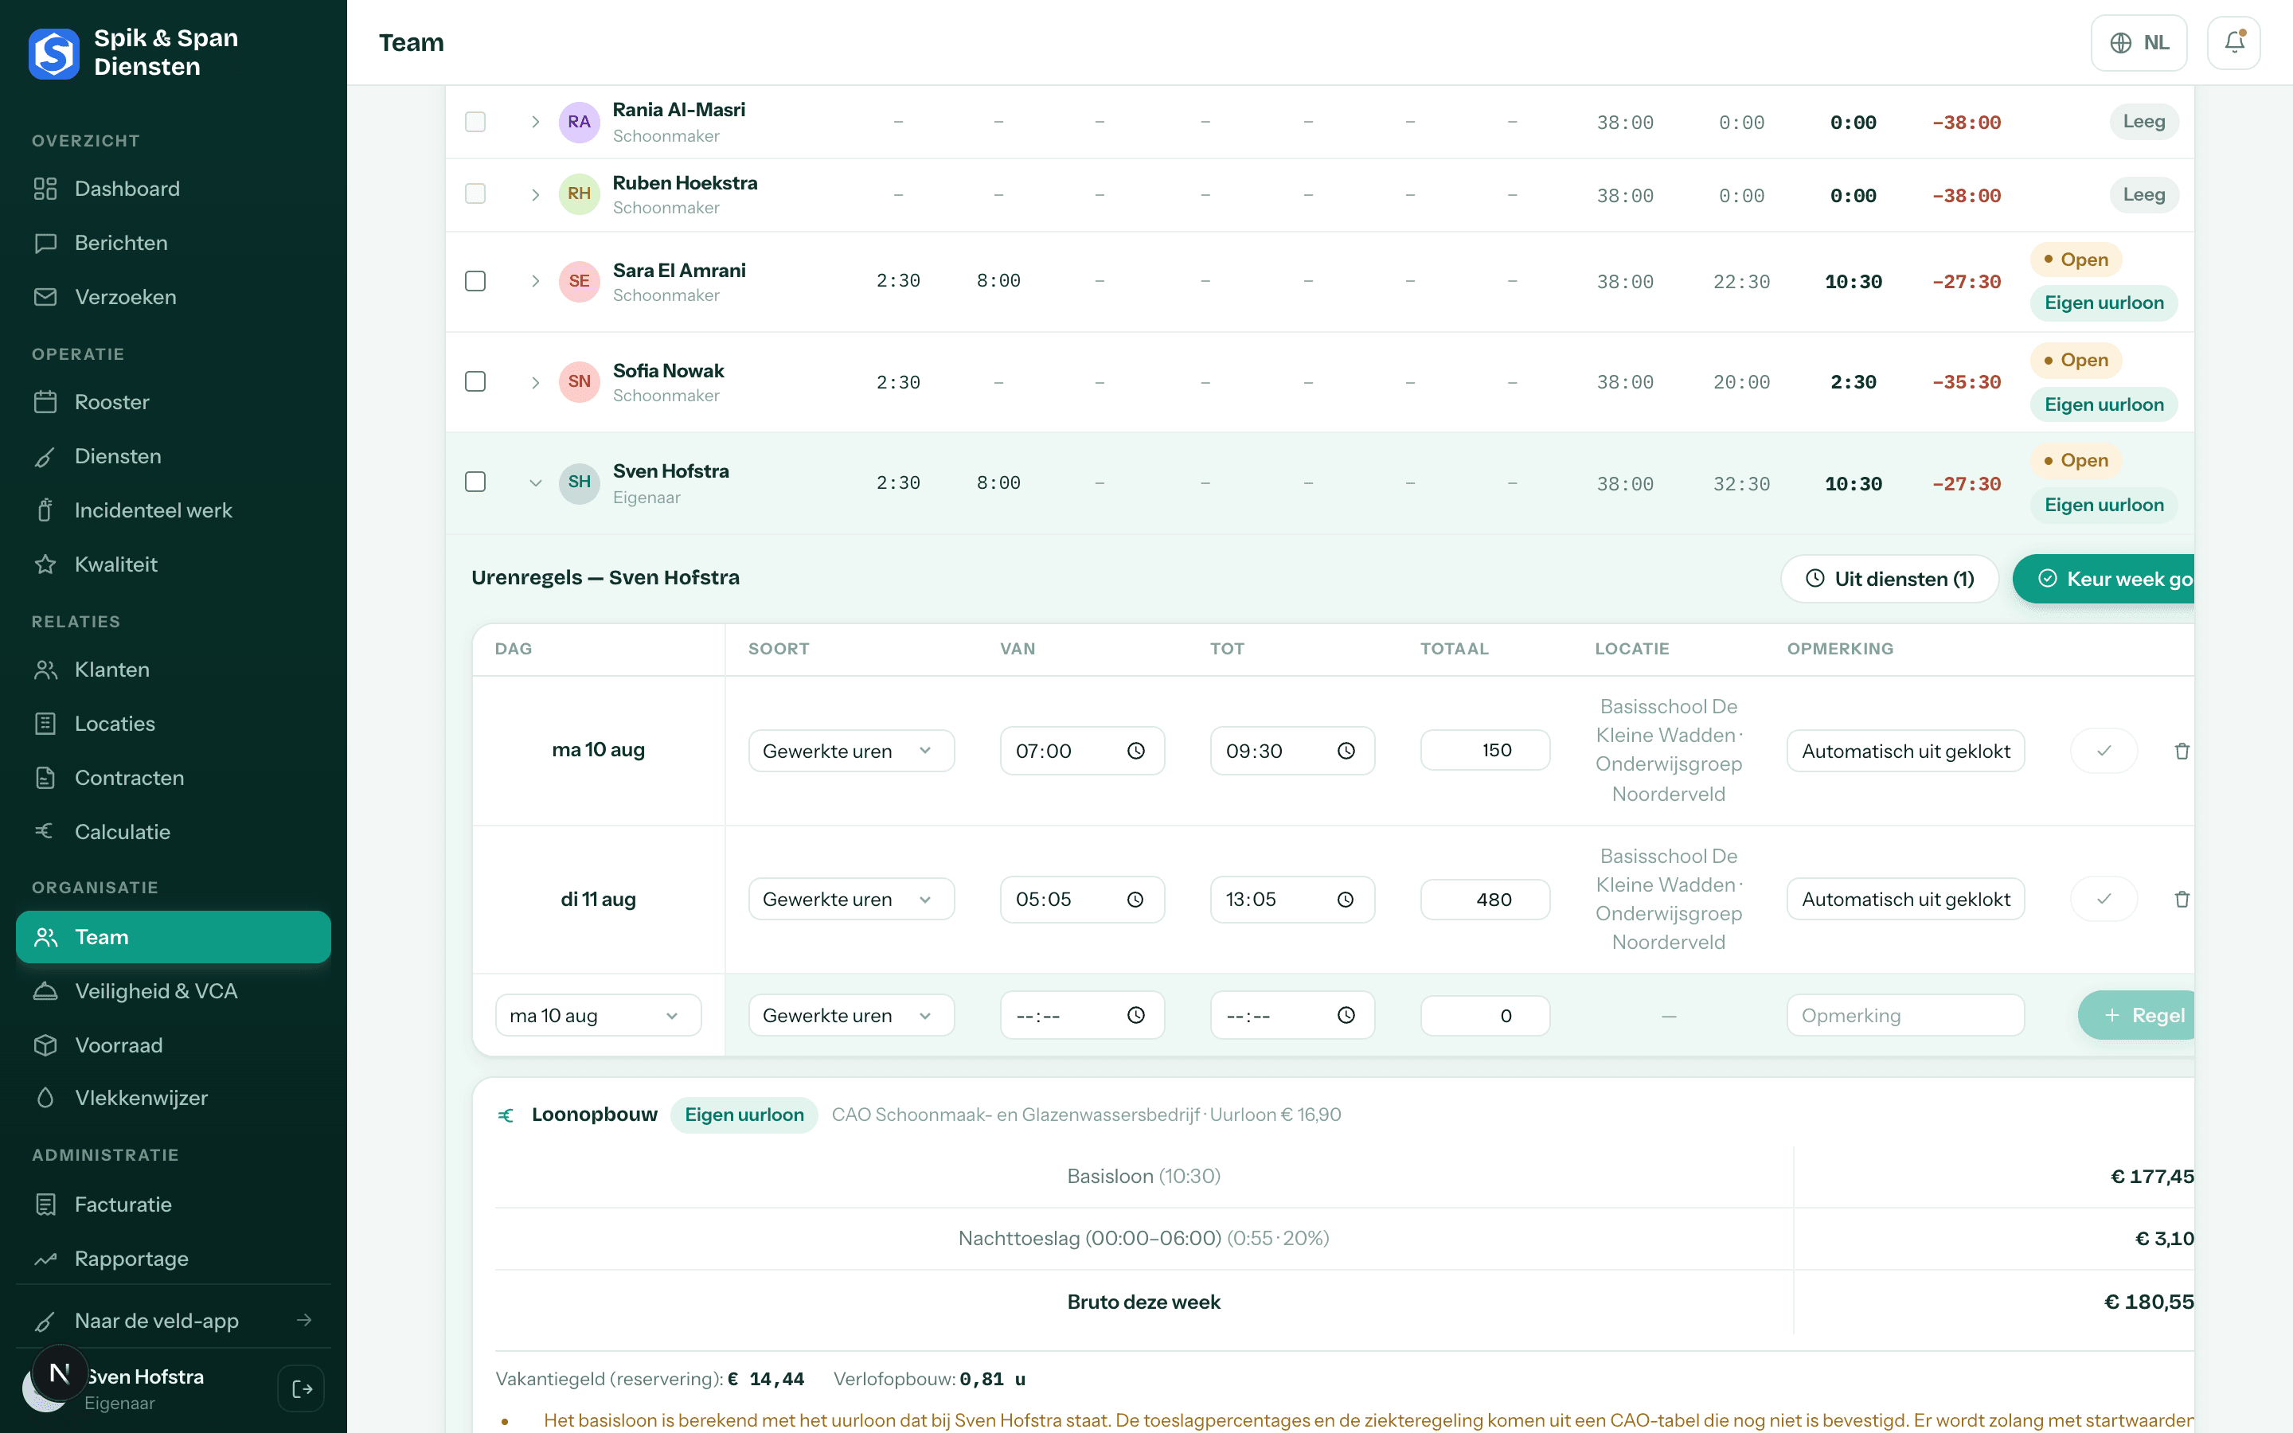Select Rania Al-Masri row checkbox
The image size is (2293, 1433).
tap(475, 121)
